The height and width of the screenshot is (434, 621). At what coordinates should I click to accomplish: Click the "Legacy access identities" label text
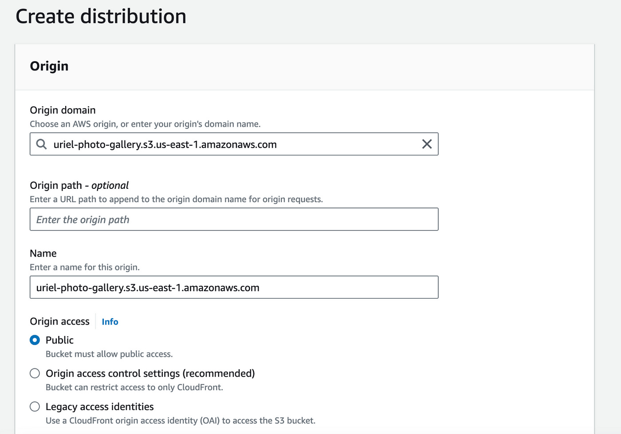(99, 407)
